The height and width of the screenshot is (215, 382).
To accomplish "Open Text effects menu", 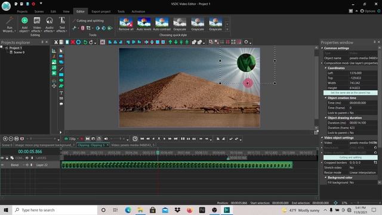I will [62, 24].
